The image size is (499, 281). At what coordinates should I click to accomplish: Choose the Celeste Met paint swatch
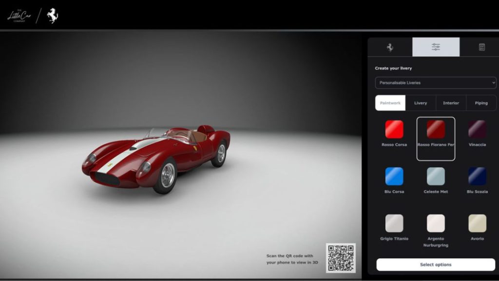click(x=436, y=176)
